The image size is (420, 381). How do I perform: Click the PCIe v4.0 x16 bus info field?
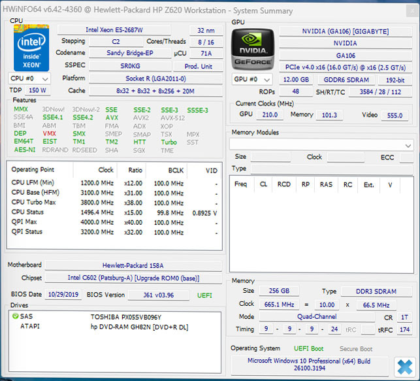tap(346, 67)
